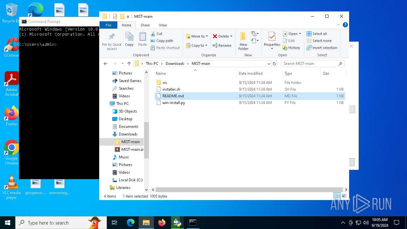Collapse the ribbon with the chevron
This screenshot has width=407, height=229.
tap(338, 25)
